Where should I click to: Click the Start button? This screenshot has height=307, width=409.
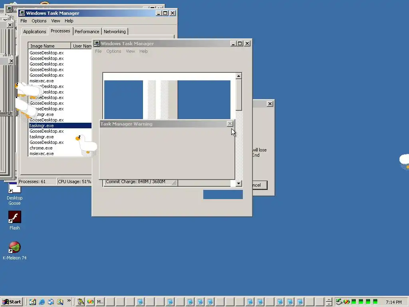pos(12,302)
